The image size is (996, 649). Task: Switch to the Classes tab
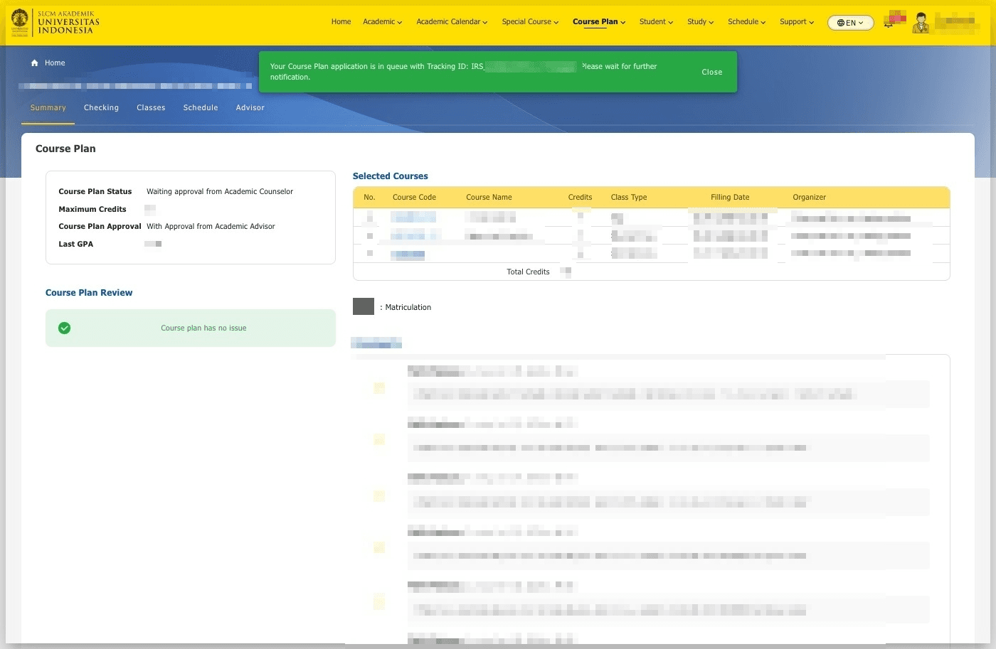coord(151,108)
